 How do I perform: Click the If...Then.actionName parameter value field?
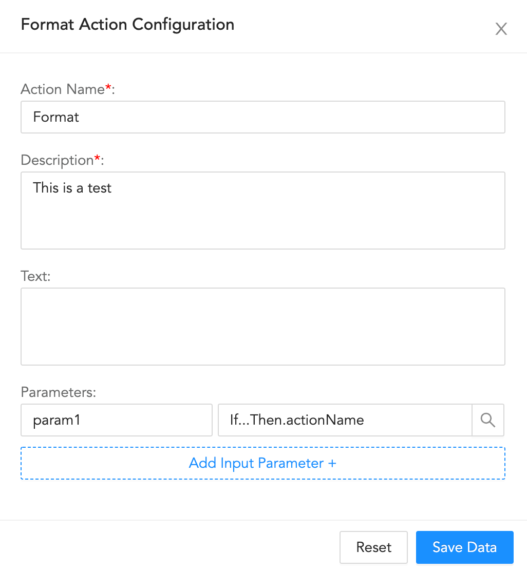(345, 420)
